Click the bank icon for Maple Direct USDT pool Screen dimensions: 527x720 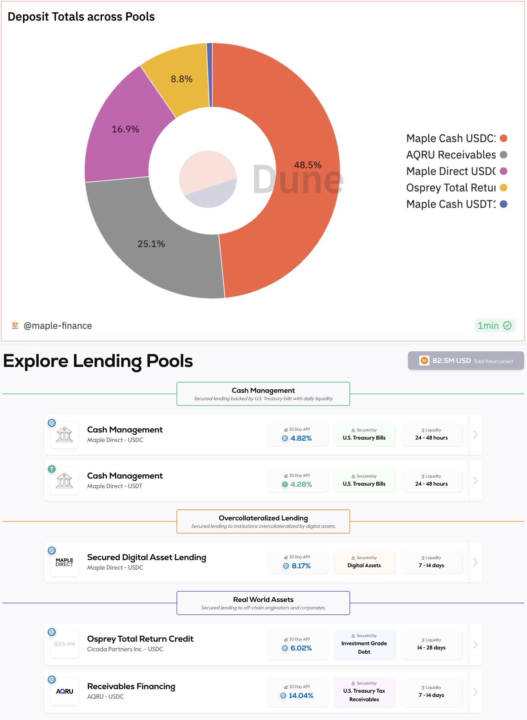(x=65, y=481)
